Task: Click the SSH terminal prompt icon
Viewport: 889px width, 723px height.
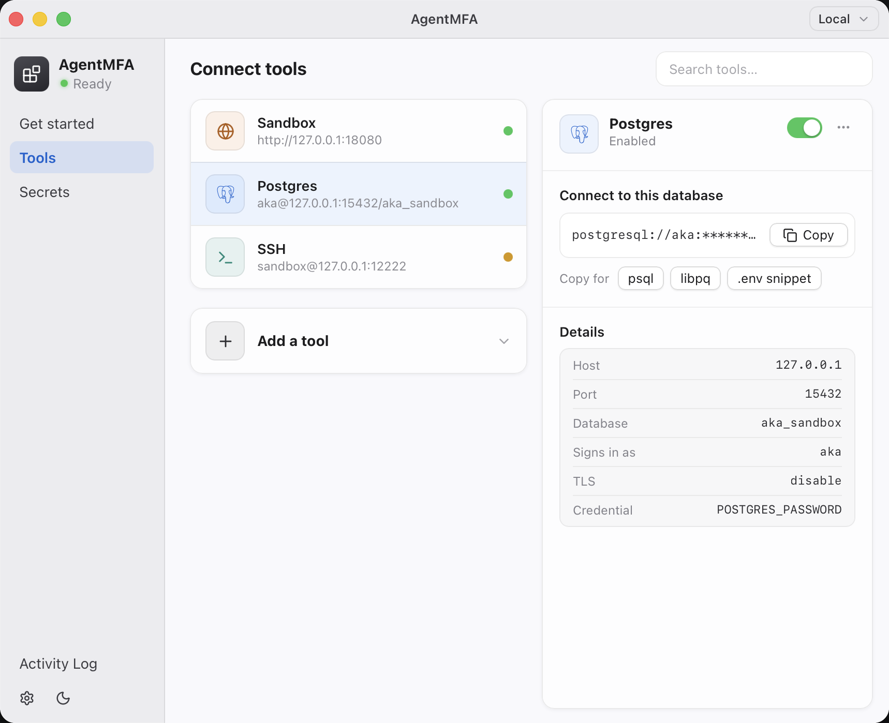Action: click(225, 257)
